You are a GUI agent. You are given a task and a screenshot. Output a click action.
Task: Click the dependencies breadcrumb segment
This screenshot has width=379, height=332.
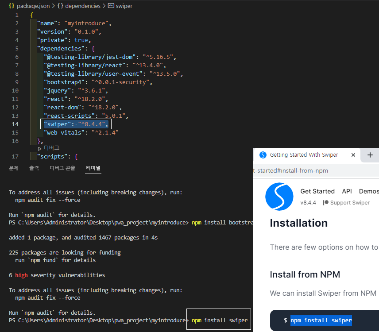[83, 6]
